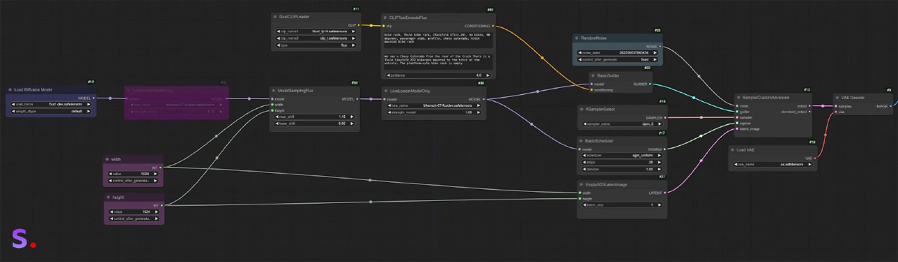Click the orange CONDITIONING output socket on CLIPTextEncodeFlux
This screenshot has height=262, width=898.
493,26
